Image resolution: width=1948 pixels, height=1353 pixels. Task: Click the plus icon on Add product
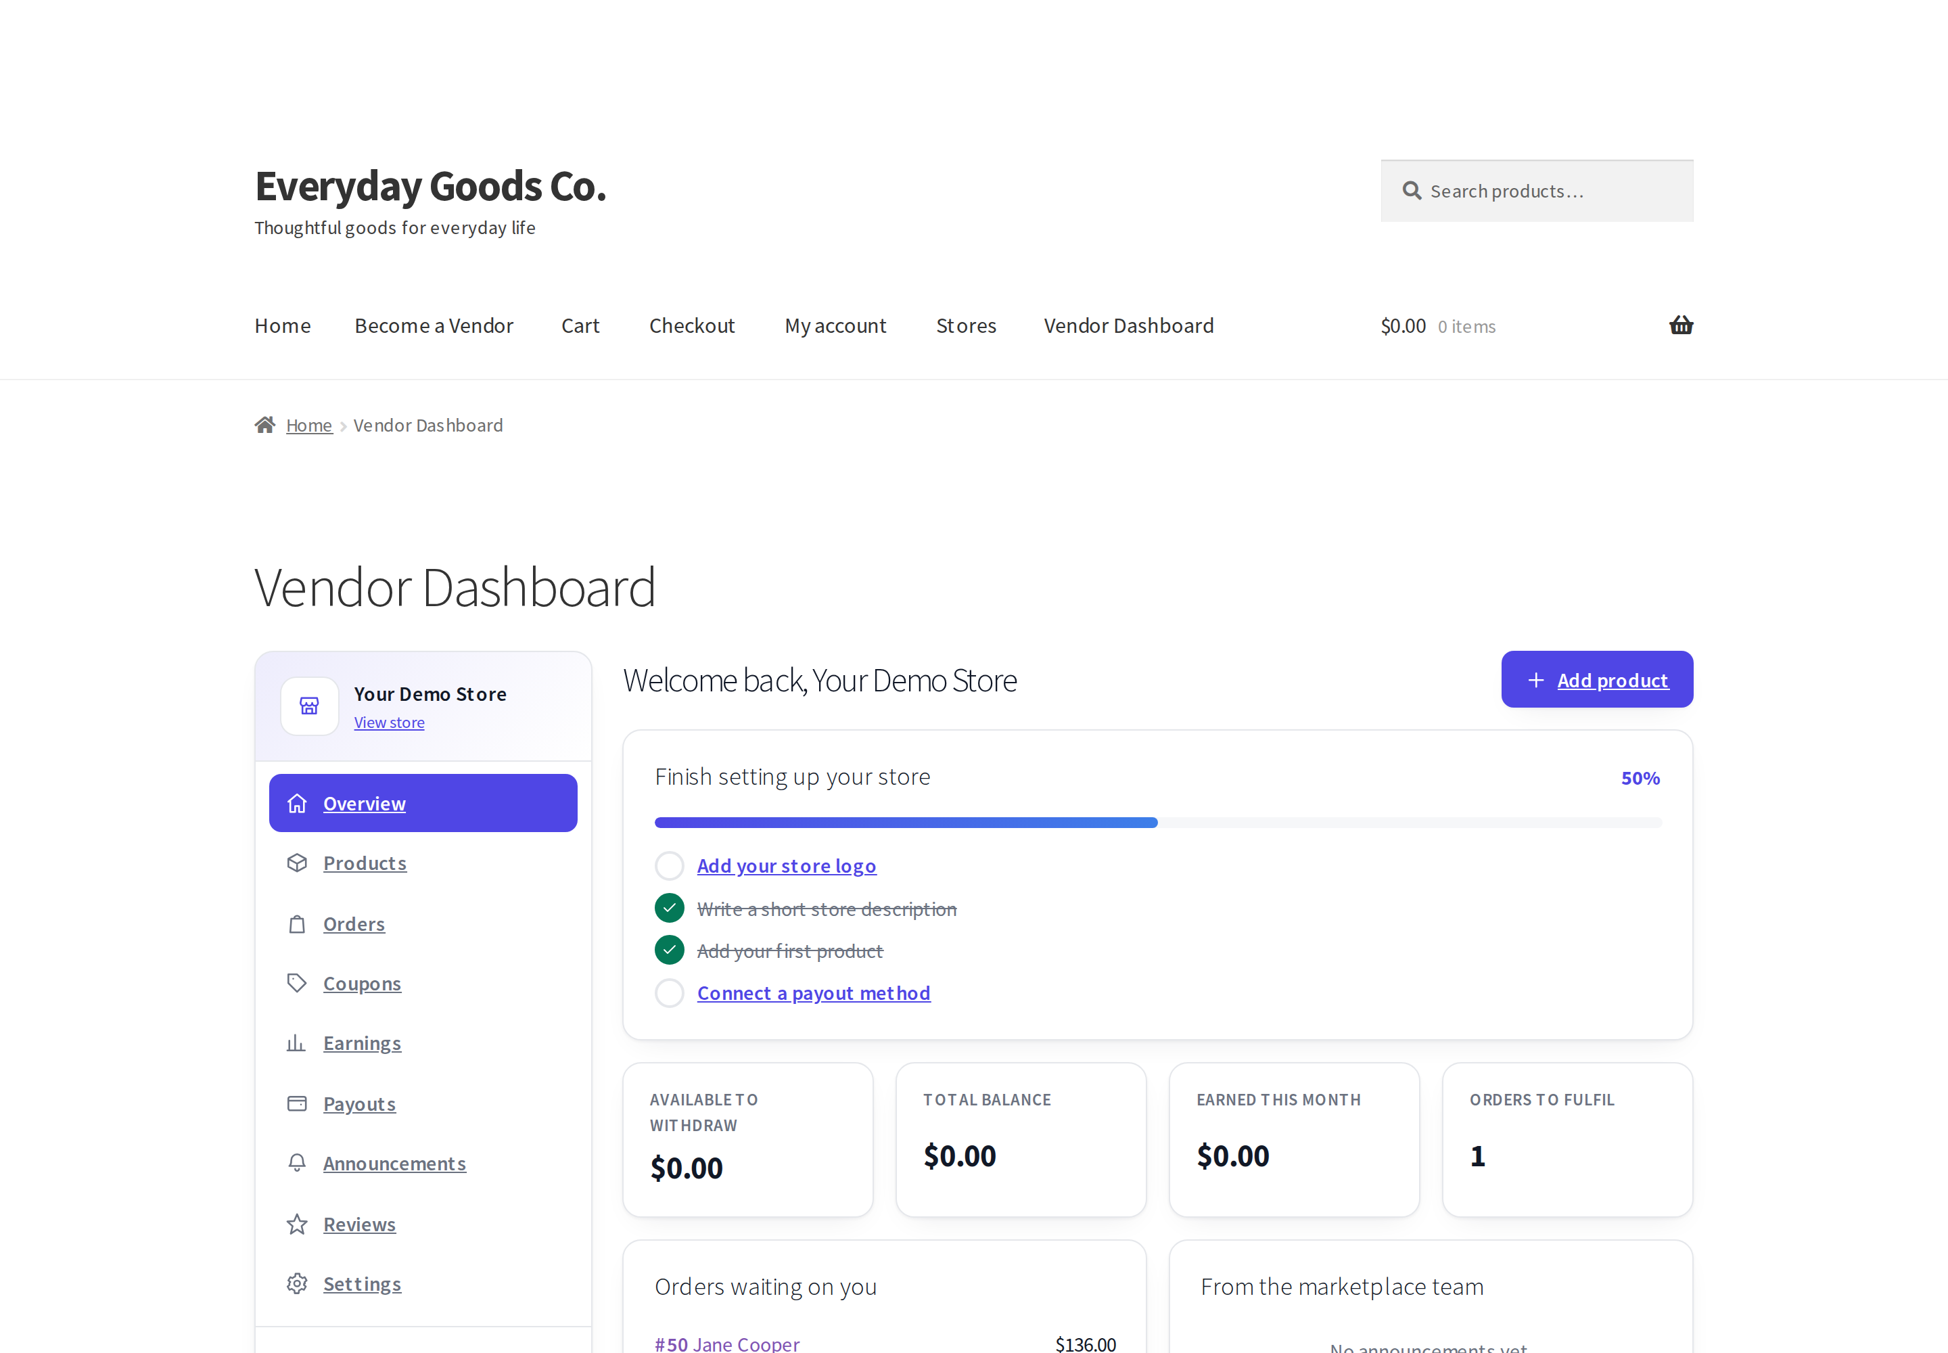click(x=1535, y=680)
